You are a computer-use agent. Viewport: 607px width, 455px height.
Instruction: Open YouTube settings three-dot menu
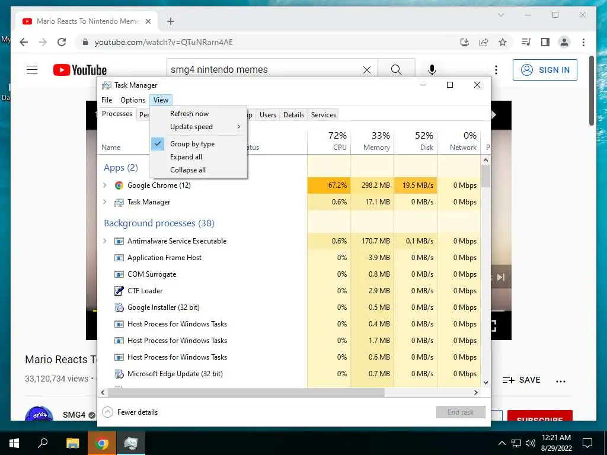[496, 70]
